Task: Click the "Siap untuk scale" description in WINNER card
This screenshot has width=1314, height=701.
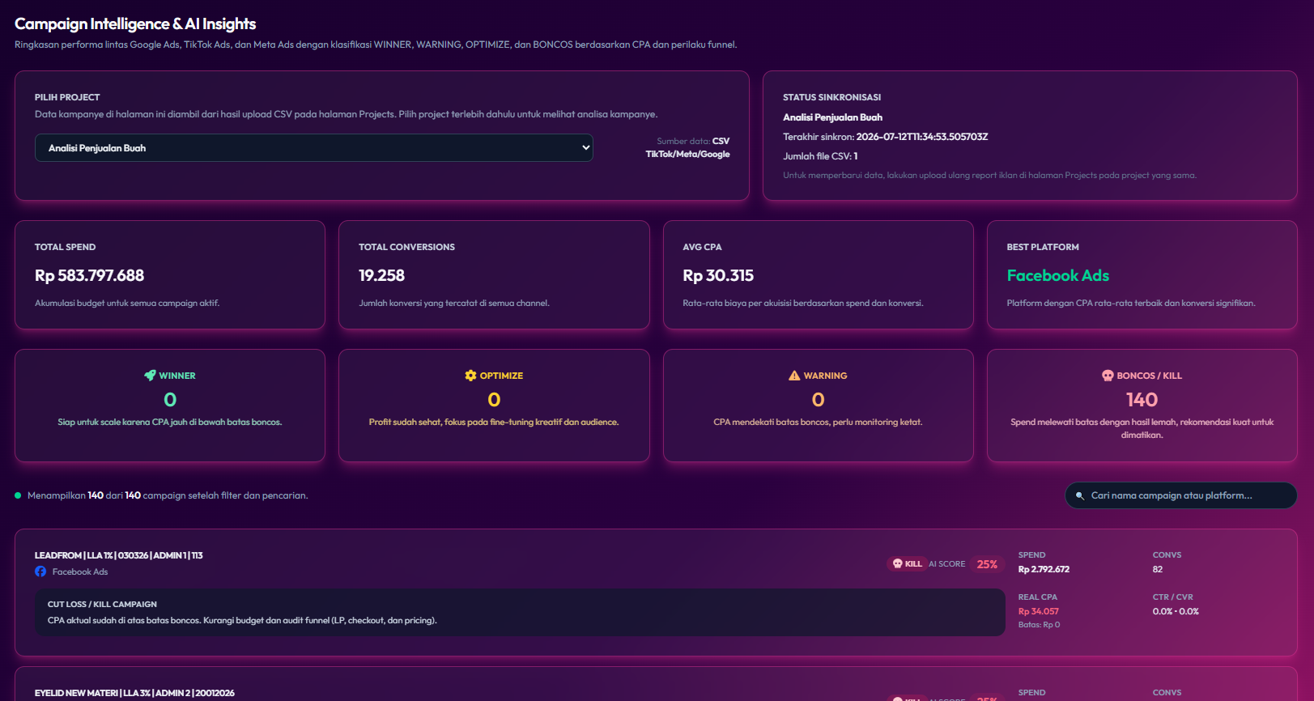Action: click(170, 422)
